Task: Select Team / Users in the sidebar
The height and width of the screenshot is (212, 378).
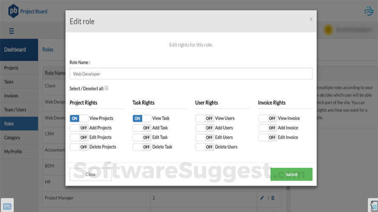Action: click(x=15, y=110)
